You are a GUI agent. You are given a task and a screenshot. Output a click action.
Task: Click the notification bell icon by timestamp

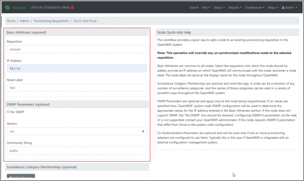[x=72, y=7]
